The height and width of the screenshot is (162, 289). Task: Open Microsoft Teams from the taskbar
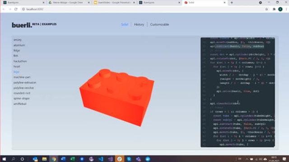click(x=138, y=159)
